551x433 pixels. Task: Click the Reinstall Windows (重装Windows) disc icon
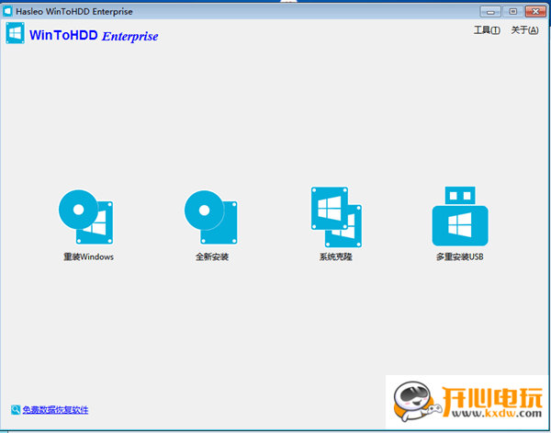(86, 217)
